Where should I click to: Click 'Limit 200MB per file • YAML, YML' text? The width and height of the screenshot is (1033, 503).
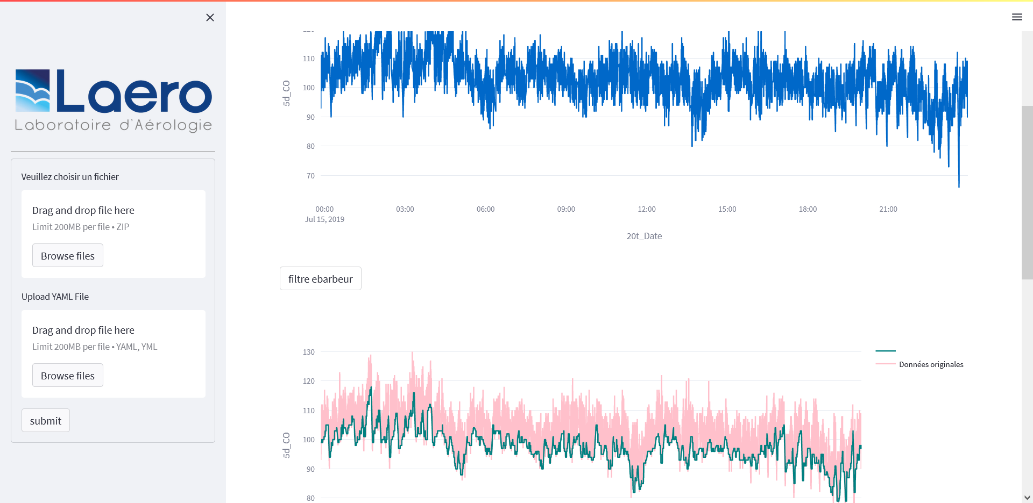(95, 347)
